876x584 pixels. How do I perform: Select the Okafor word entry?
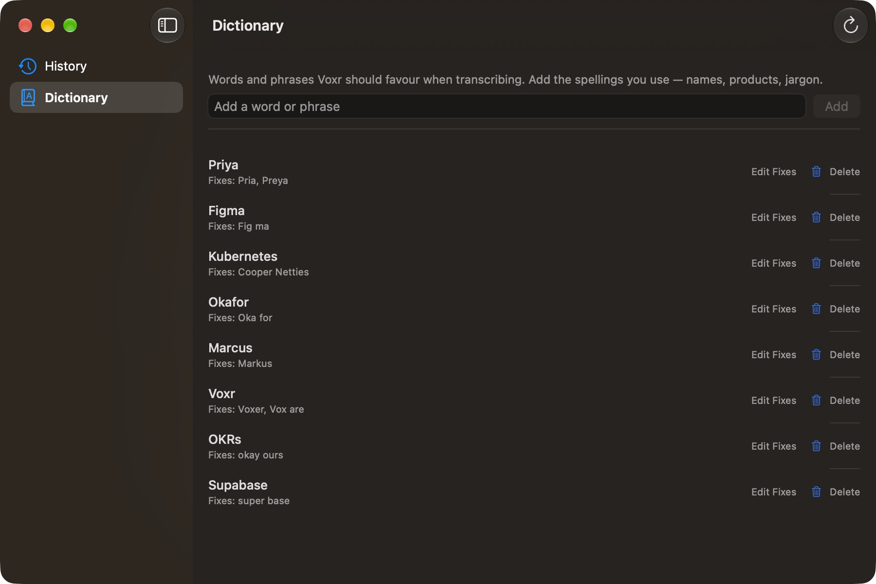coord(228,302)
